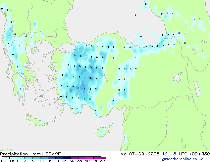Click the legend value '35'
This screenshot has width=210, height=162.
tap(79, 161)
